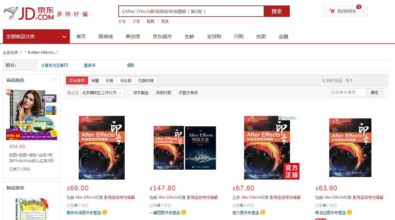Tick the 货到付款 checkbox
The height and width of the screenshot is (220, 395).
click(x=153, y=92)
